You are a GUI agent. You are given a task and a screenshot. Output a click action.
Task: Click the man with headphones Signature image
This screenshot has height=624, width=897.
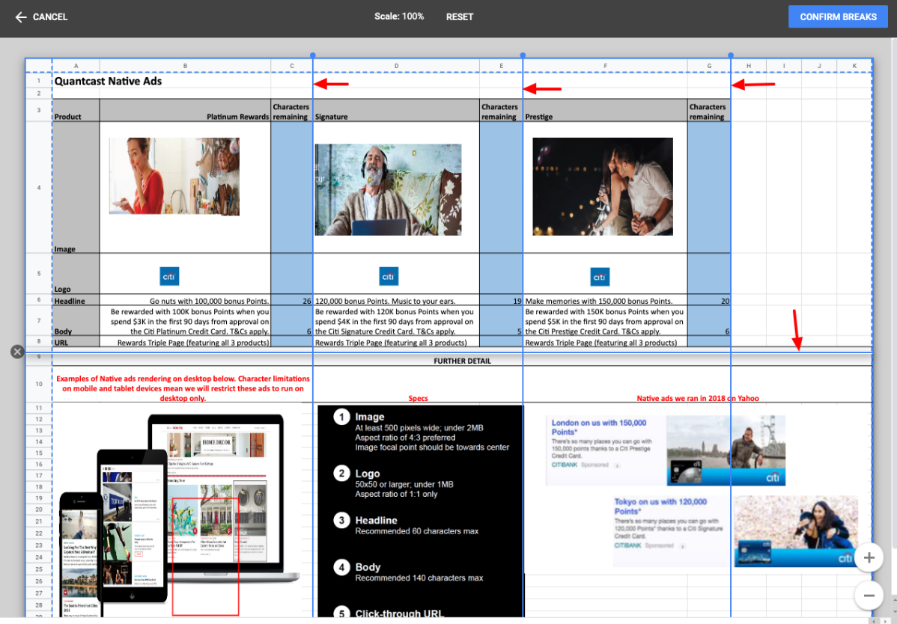click(388, 190)
